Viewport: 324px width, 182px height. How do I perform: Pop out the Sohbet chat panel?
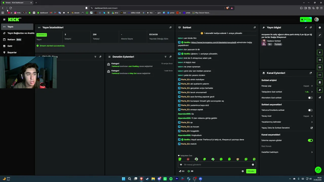coord(254,27)
